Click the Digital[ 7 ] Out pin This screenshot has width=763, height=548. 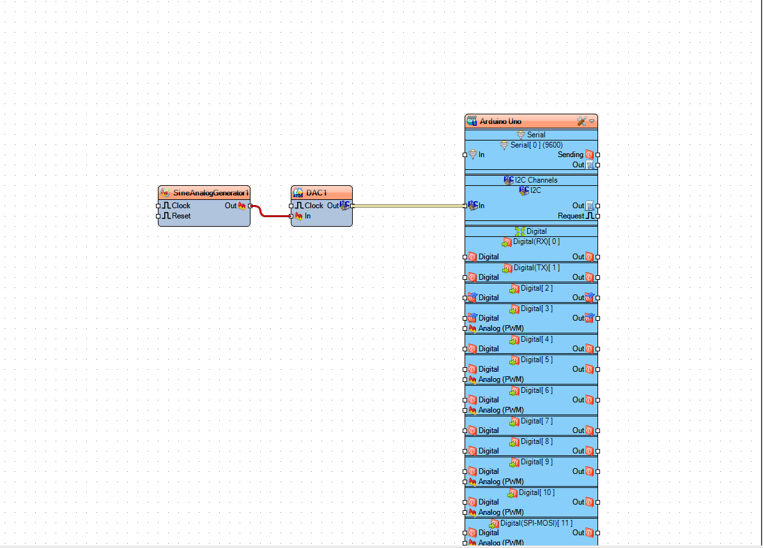click(x=598, y=430)
